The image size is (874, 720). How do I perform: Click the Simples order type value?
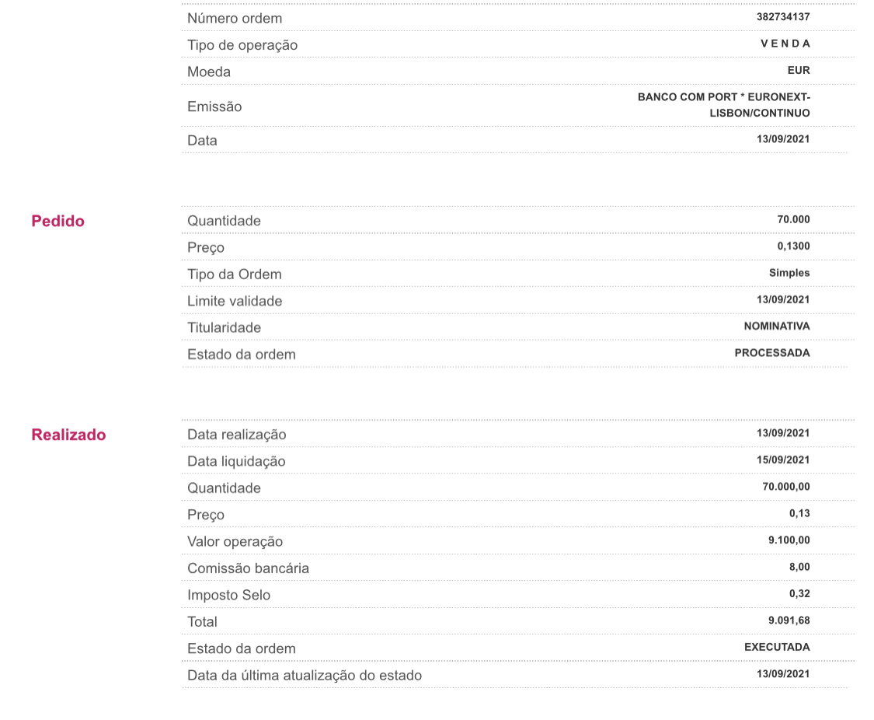tap(789, 273)
